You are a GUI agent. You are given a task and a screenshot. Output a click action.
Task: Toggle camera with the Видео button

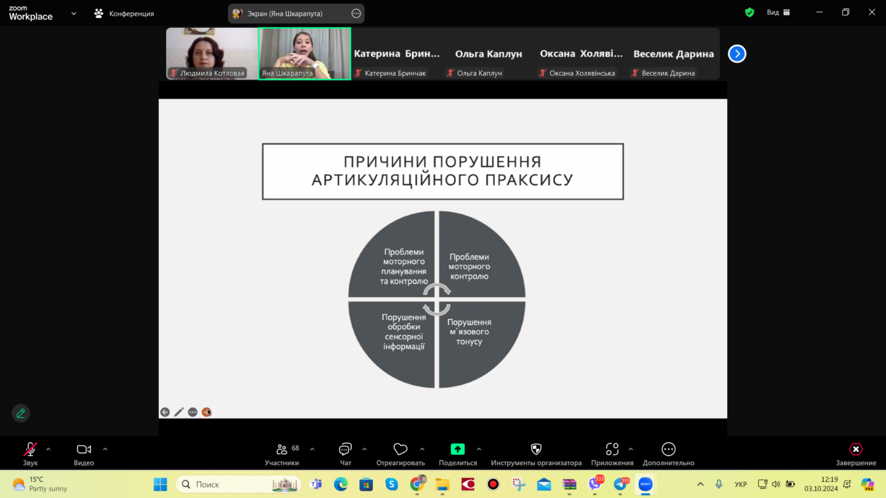click(84, 449)
